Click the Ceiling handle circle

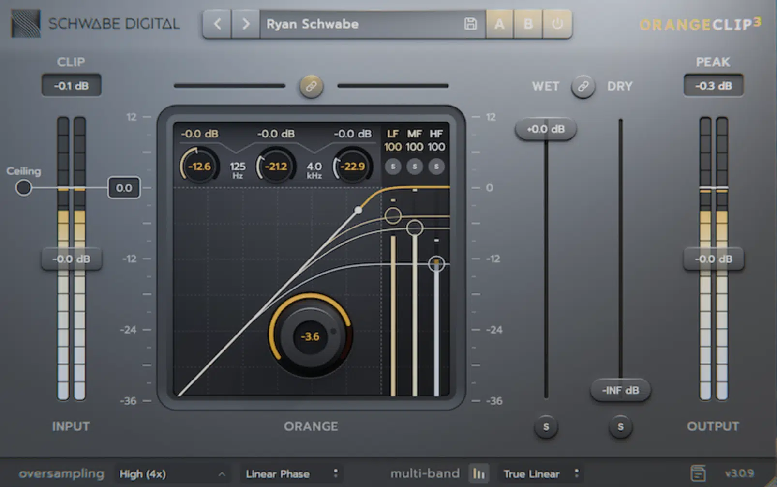pos(23,187)
